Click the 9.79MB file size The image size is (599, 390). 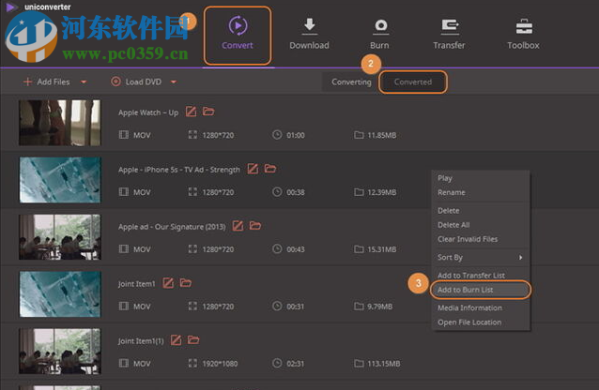[379, 307]
